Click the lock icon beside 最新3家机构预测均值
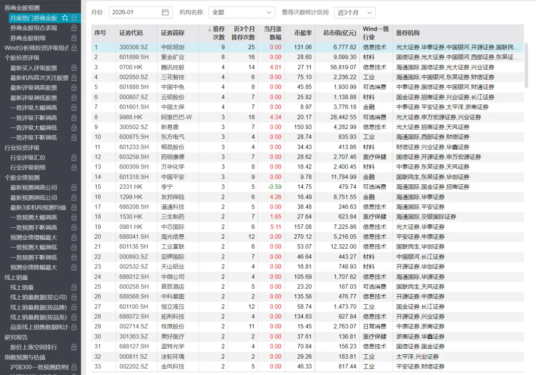 (x=74, y=208)
